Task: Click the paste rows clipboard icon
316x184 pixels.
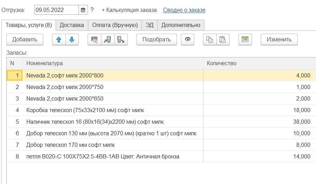Action: point(222,40)
